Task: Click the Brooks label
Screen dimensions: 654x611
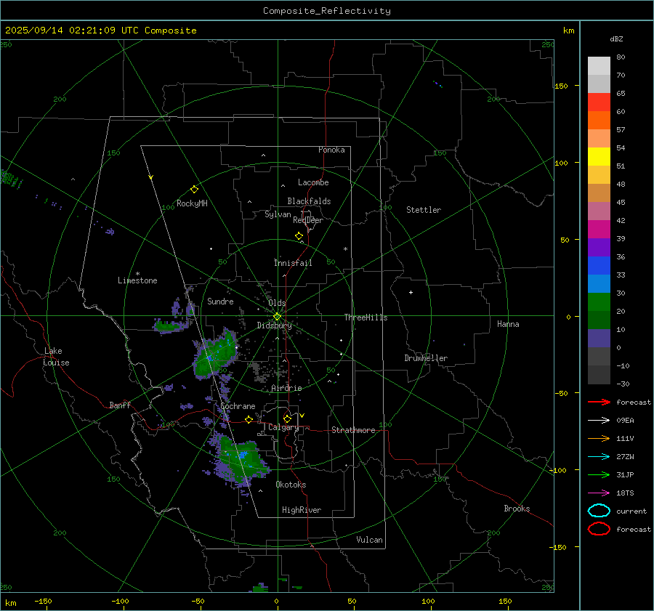Action: tap(517, 509)
